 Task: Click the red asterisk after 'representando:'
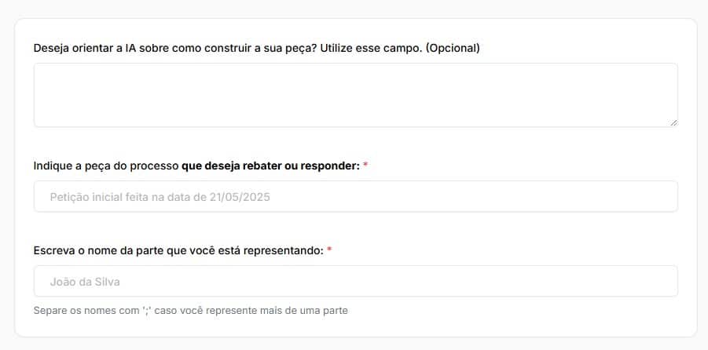(x=329, y=250)
